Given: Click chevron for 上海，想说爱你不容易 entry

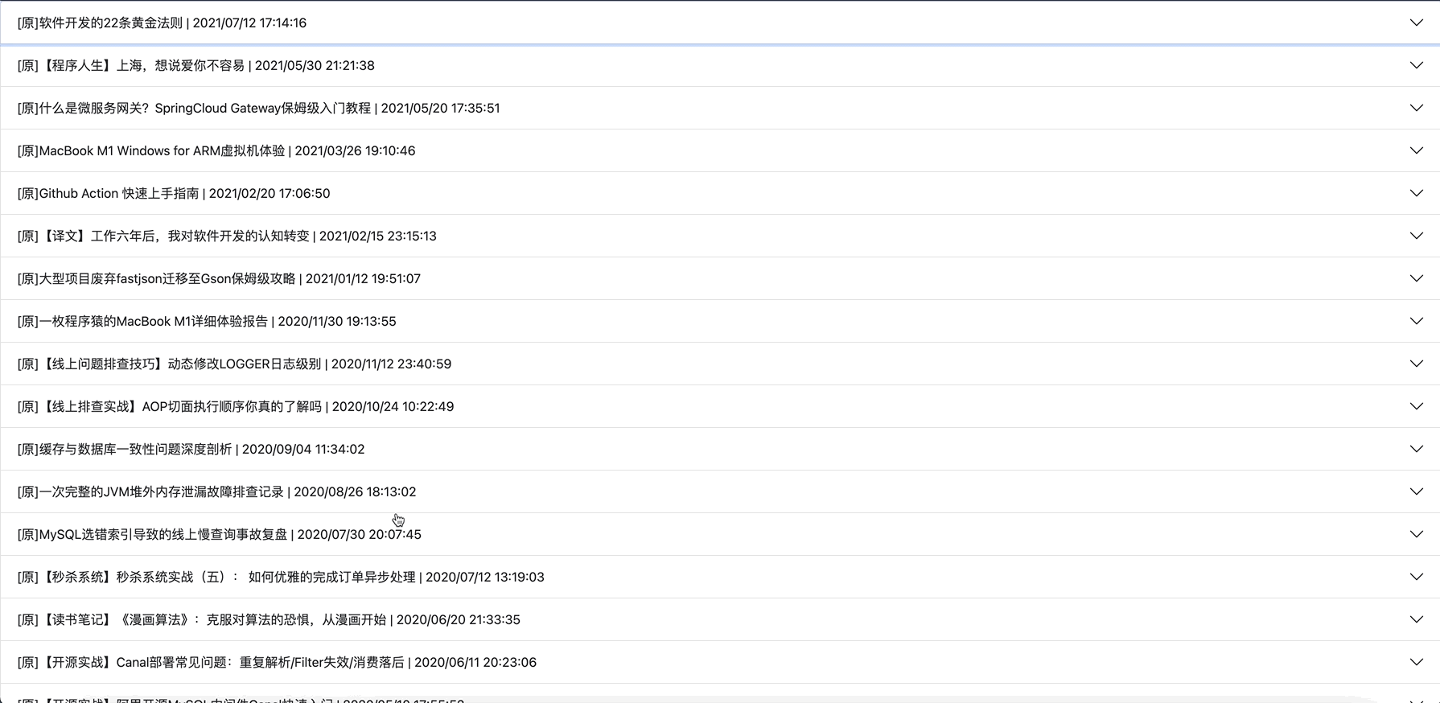Looking at the screenshot, I should 1416,65.
